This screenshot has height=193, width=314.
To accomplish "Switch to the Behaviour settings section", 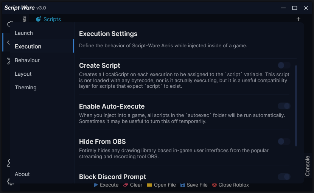I will click(x=27, y=60).
